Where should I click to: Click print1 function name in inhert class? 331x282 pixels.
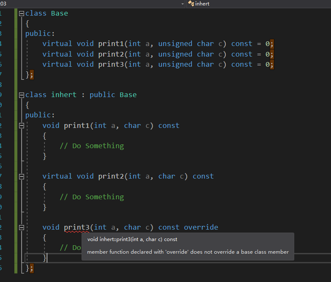(x=77, y=126)
